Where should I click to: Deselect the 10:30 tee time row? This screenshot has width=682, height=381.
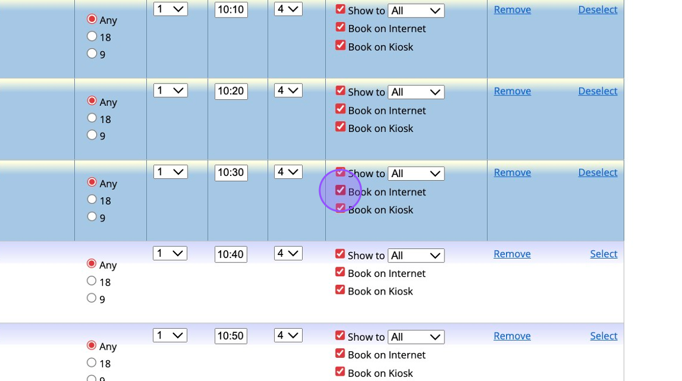point(597,172)
